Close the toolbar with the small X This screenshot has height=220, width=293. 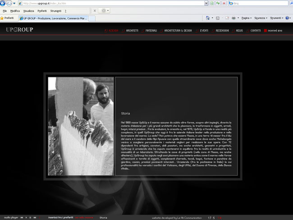coord(95,11)
